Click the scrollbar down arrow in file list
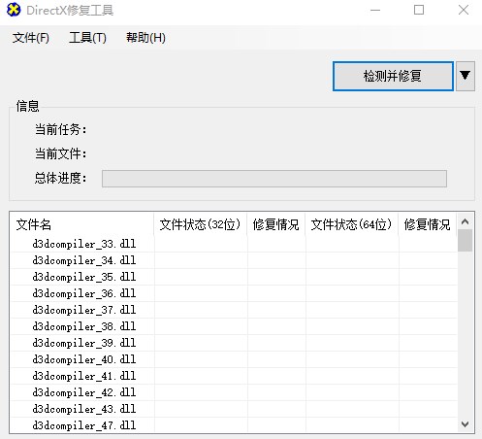The width and height of the screenshot is (482, 439). point(466,424)
